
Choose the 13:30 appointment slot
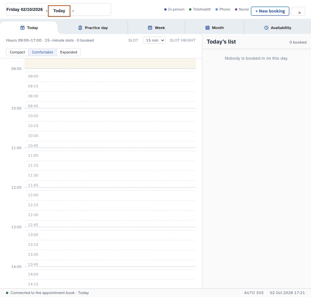point(110,255)
